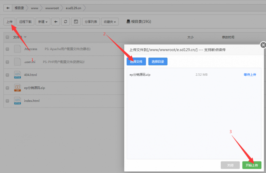The height and width of the screenshot is (173, 266).
Task: Open the terminal icon in the toolbar
Action: pyautogui.click(x=76, y=22)
